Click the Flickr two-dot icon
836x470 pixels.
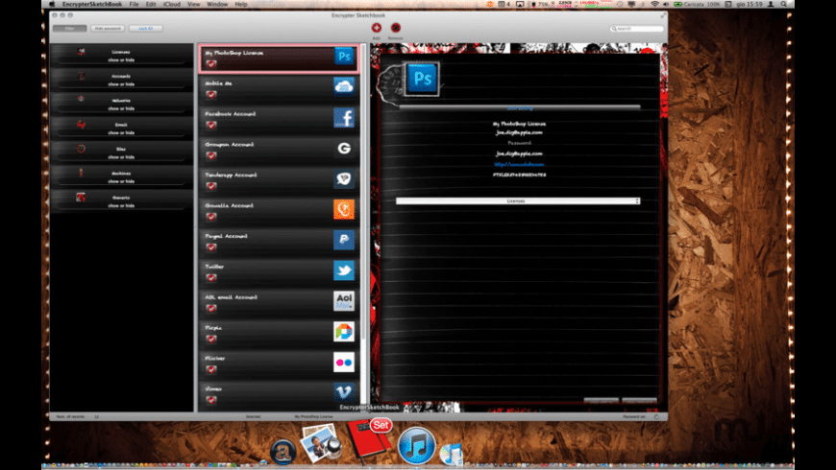344,362
